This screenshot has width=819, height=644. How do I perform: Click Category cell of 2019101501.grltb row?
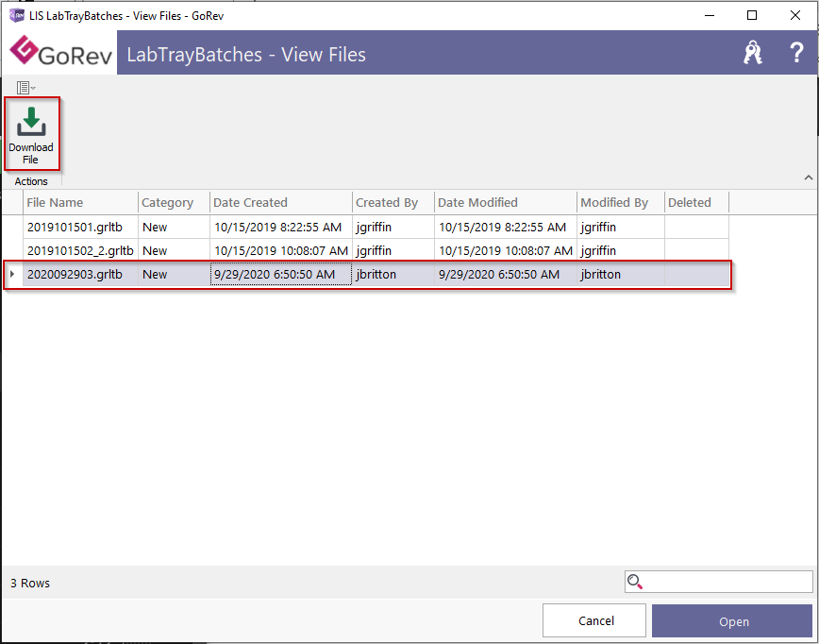point(174,228)
